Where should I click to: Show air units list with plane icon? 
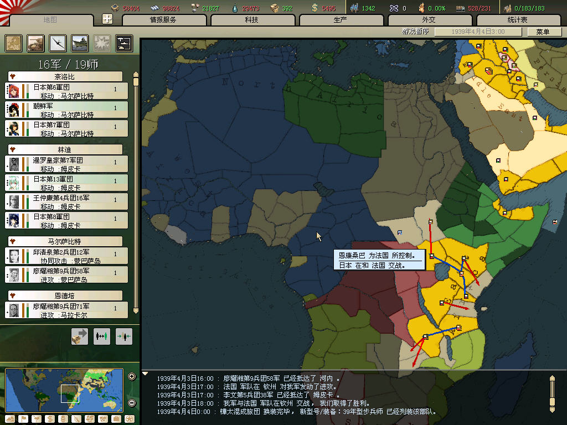tap(58, 43)
